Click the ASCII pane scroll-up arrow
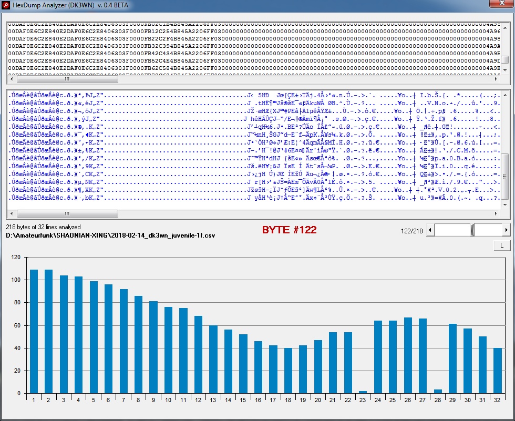Screen dimensions: 515x421 (x=505, y=96)
